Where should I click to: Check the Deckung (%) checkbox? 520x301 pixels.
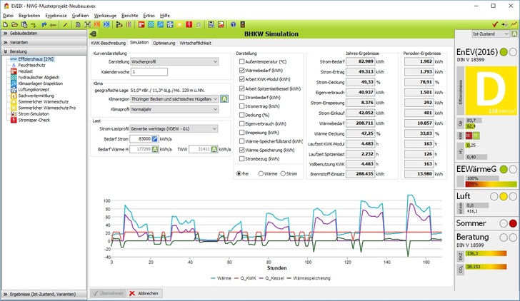(241, 115)
